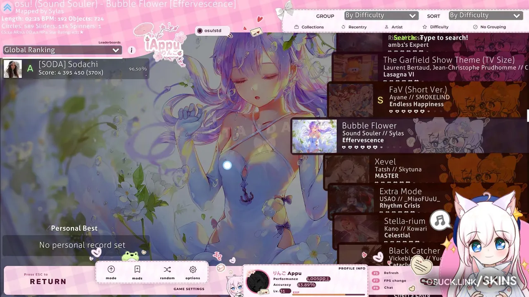
Task: Open the Appu profile info panel
Action: tap(305, 281)
